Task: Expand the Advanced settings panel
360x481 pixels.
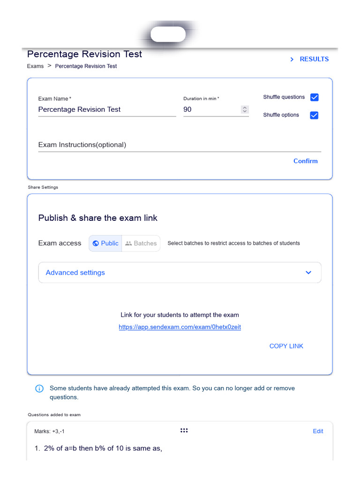Action: pos(180,272)
